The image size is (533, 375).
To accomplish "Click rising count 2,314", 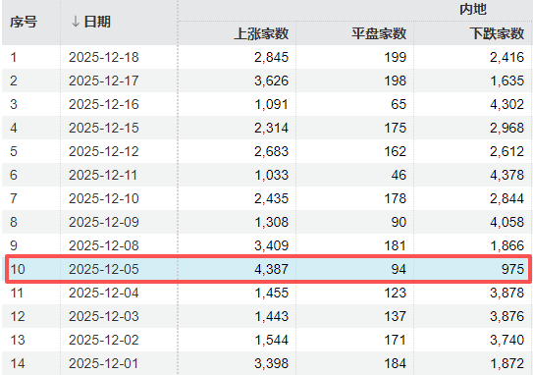I will pos(271,128).
